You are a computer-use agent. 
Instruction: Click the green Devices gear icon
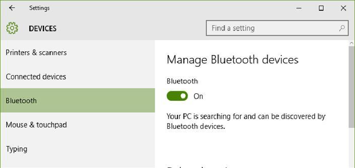pos(12,28)
